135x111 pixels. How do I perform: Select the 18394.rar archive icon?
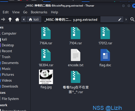(46, 55)
